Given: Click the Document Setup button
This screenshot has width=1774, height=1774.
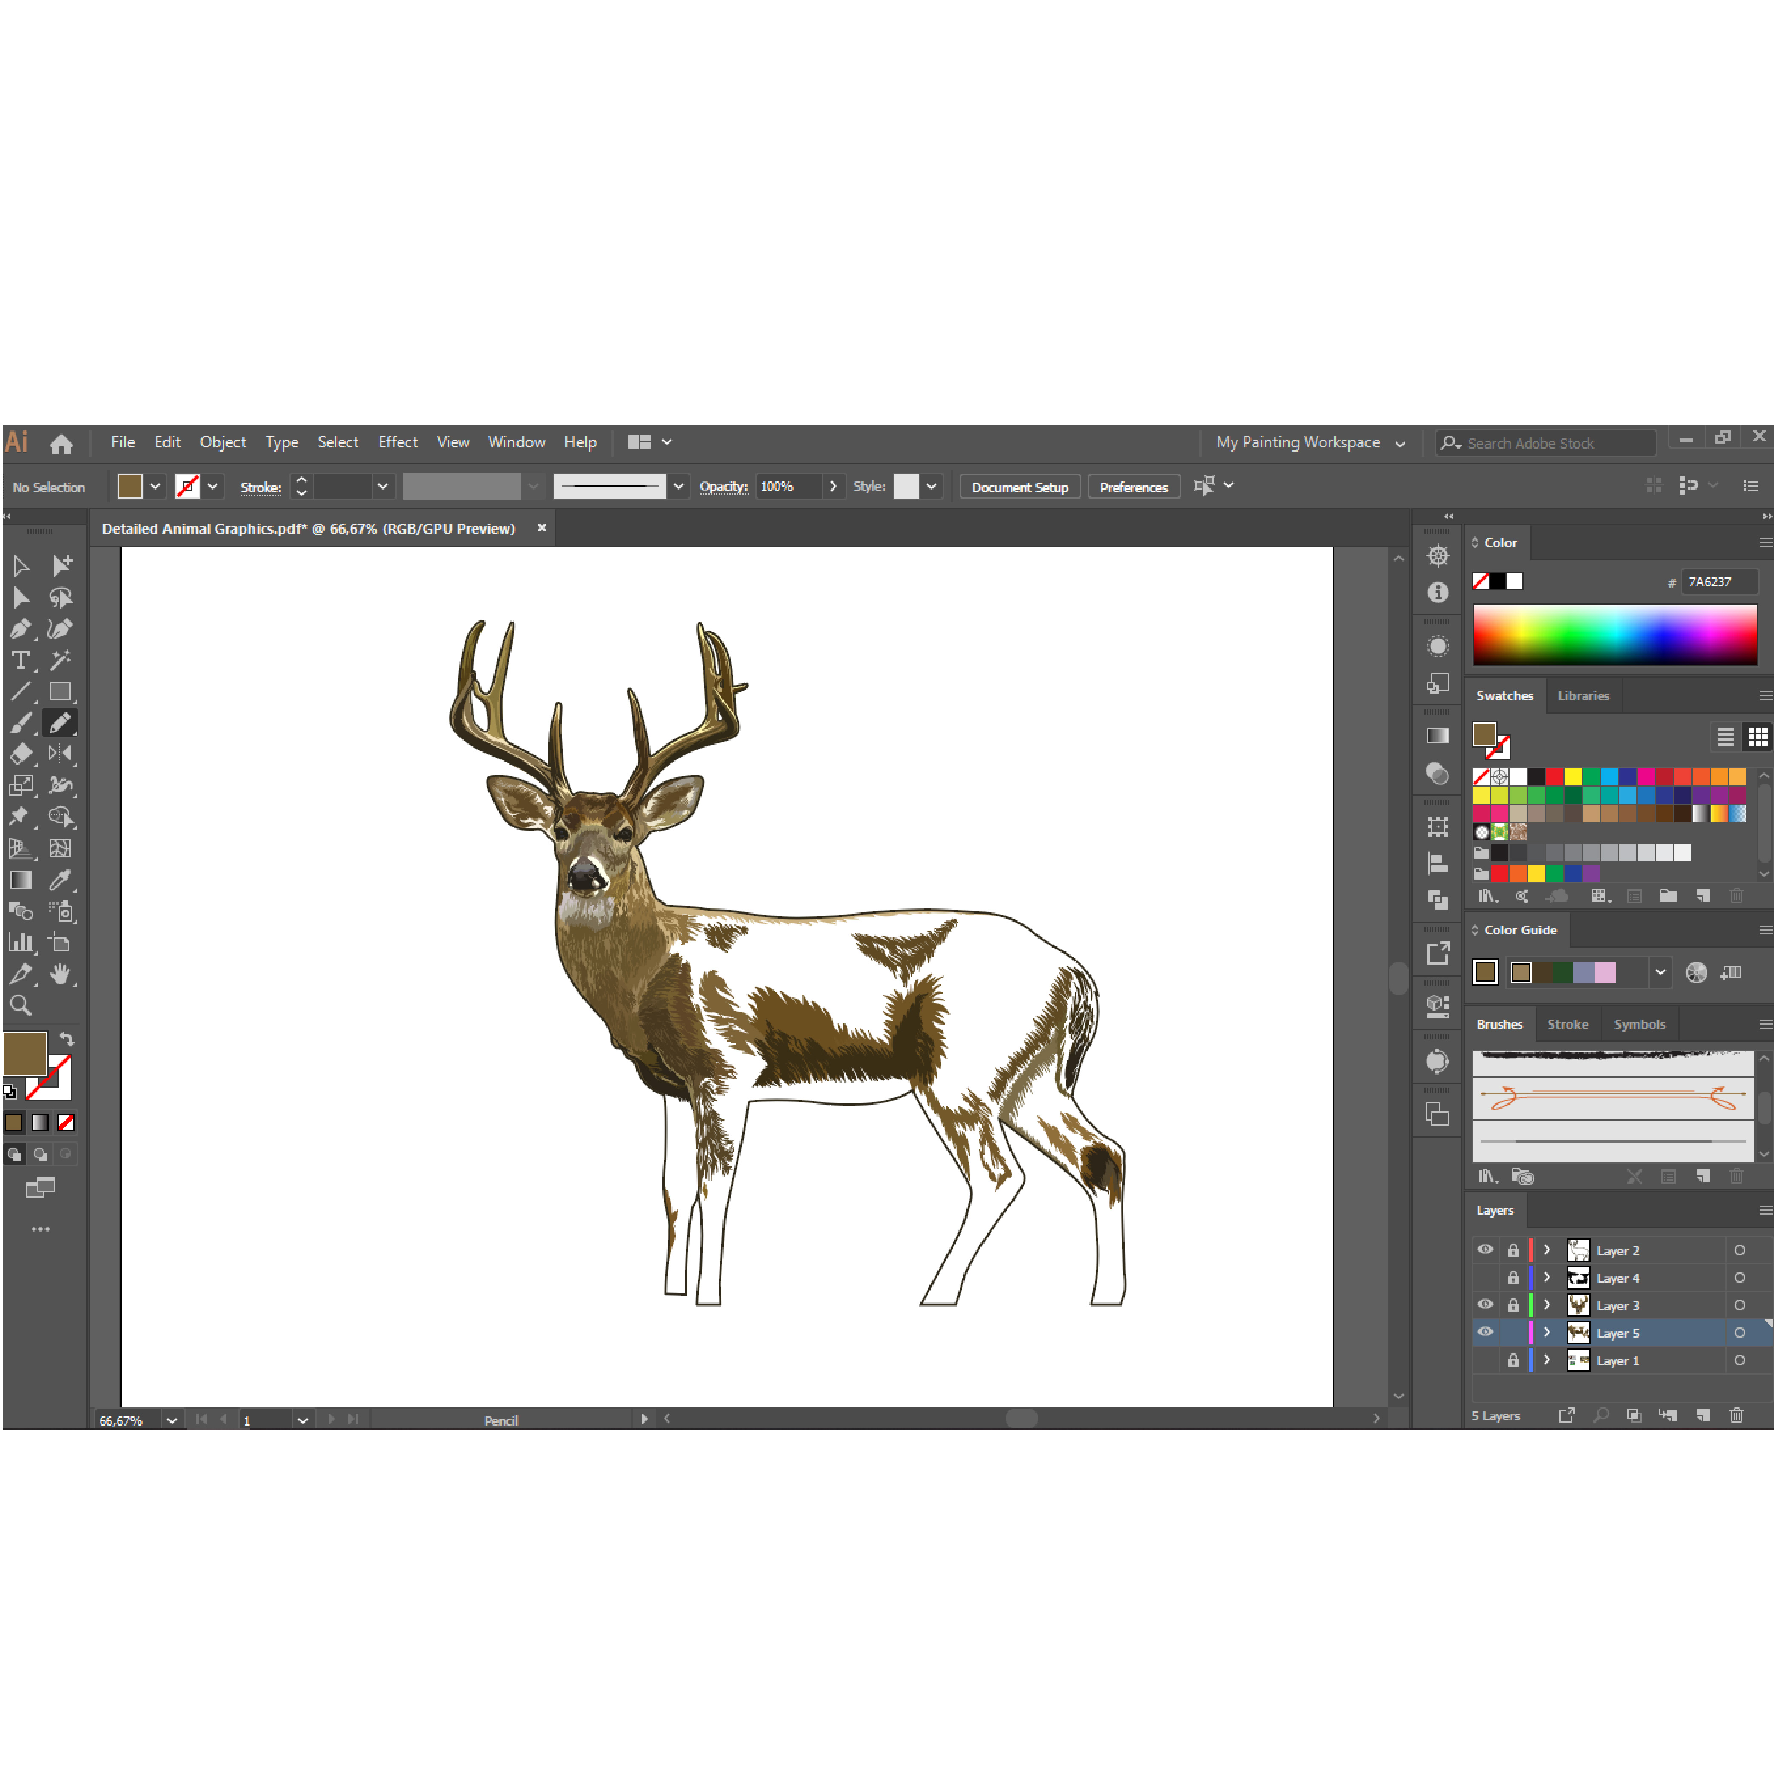Looking at the screenshot, I should [x=1019, y=487].
